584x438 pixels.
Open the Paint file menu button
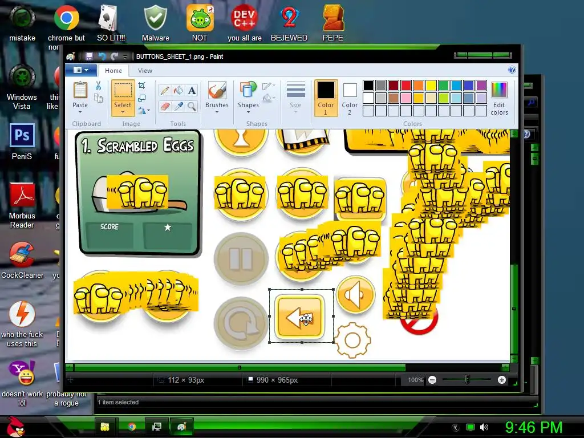(81, 70)
